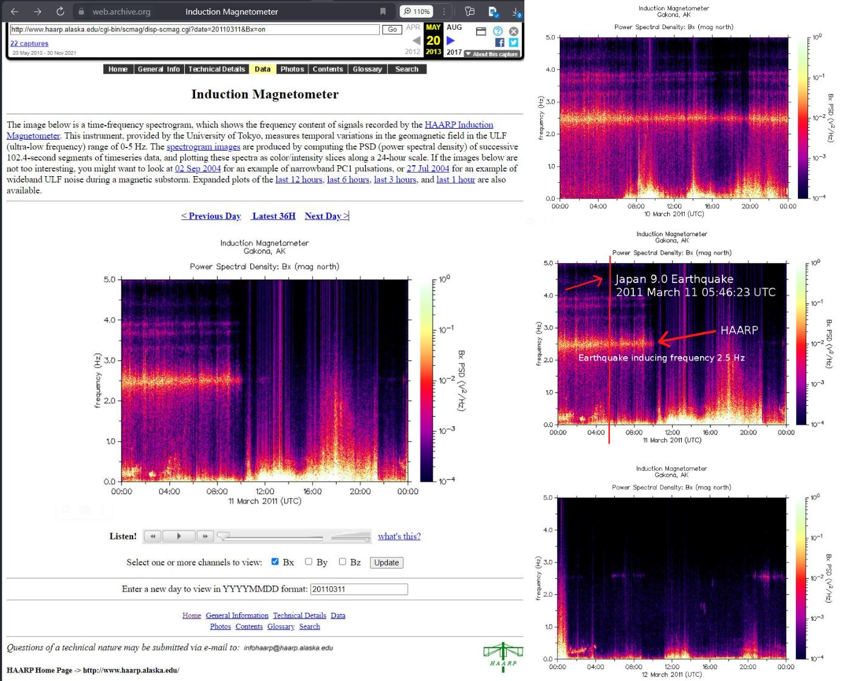Open the last 12 hours plot link
Viewport: 844px width, 681px height.
click(x=299, y=179)
